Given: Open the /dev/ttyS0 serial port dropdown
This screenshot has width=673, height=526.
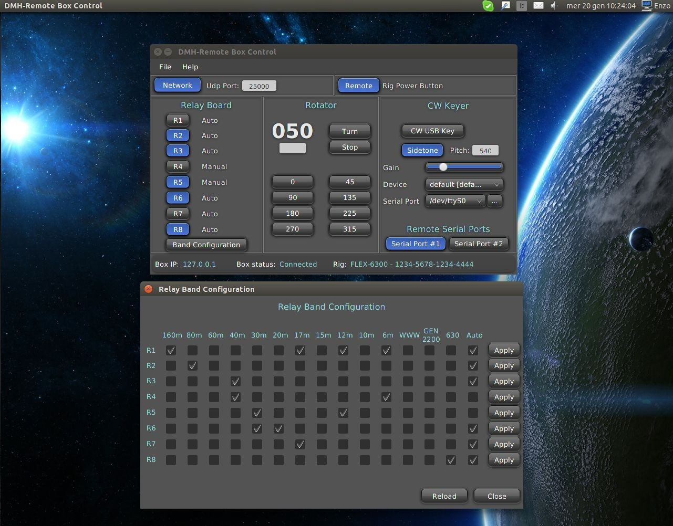Looking at the screenshot, I should [x=455, y=201].
